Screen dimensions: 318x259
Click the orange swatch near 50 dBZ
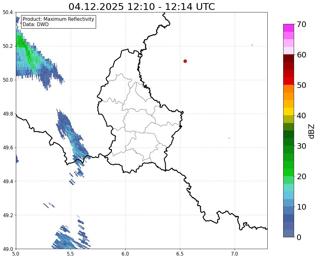(288, 89)
